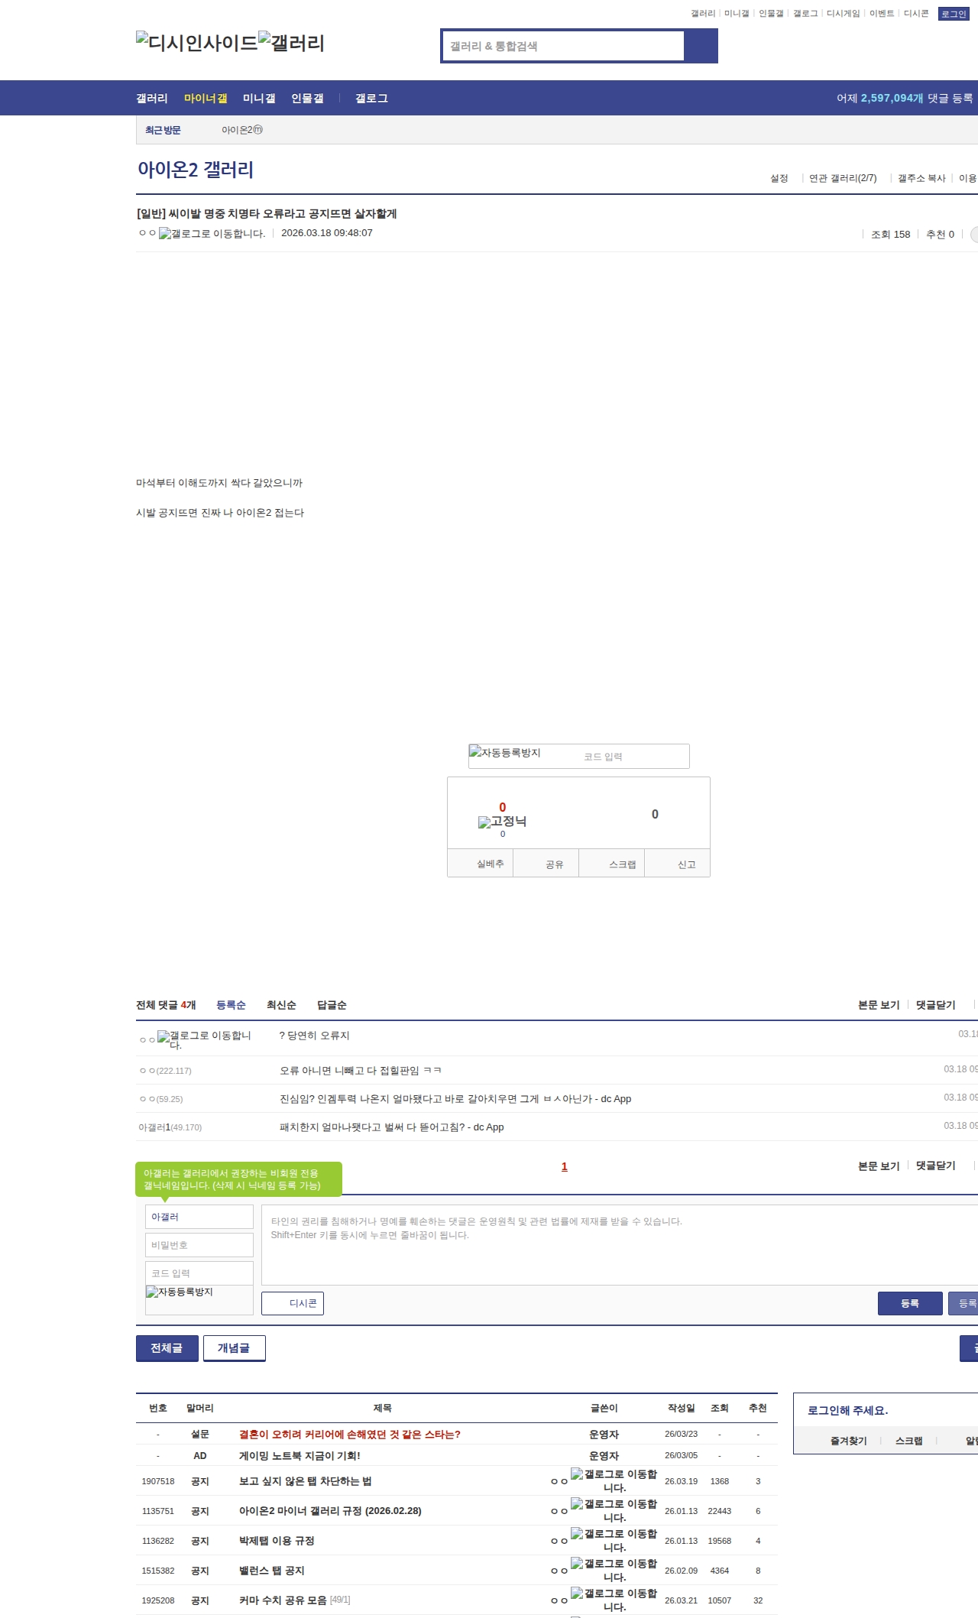Image resolution: width=978 pixels, height=1618 pixels.
Task: Open the post author's gallog icon
Action: [212, 234]
